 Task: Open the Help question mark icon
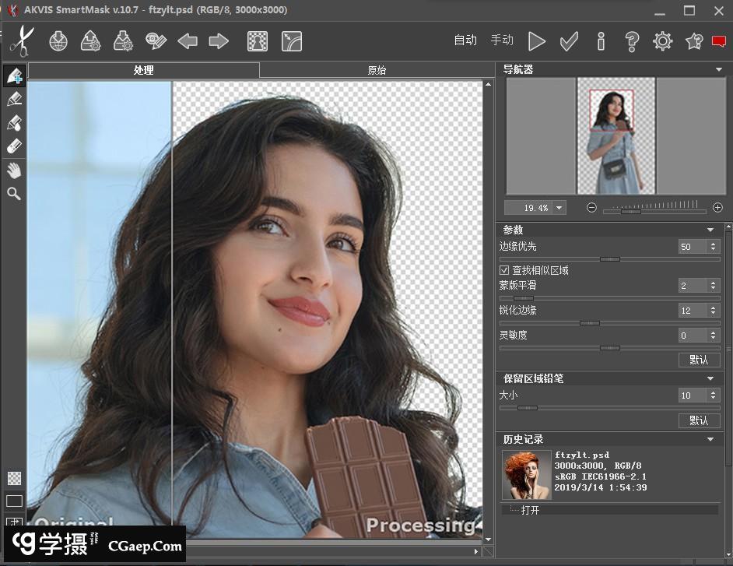[632, 41]
